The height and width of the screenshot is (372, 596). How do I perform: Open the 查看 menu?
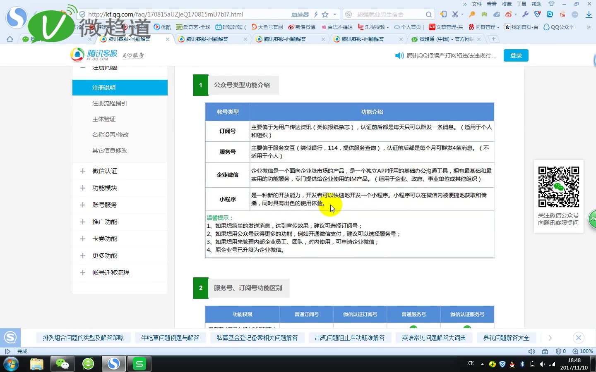tap(492, 4)
